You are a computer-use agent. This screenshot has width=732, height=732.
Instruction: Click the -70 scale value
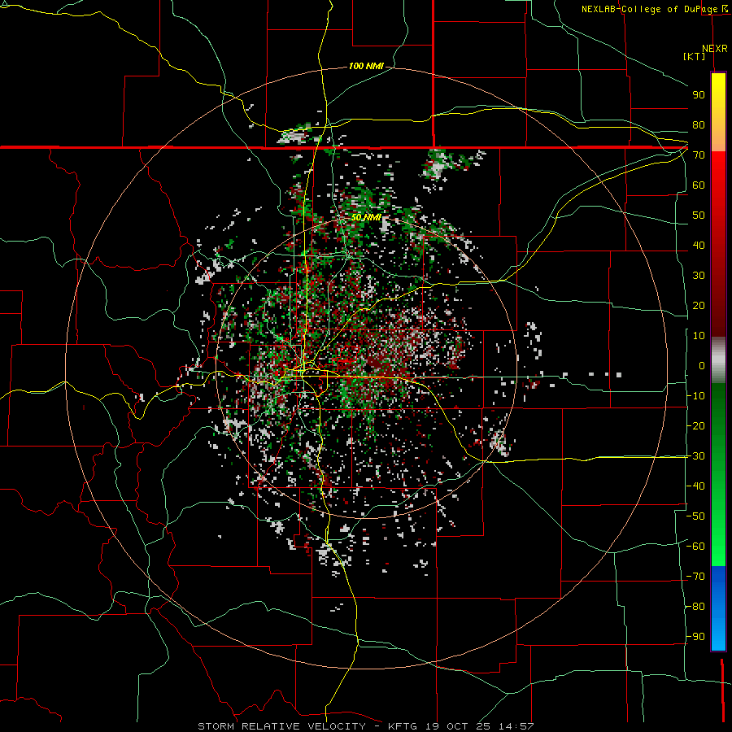(695, 577)
